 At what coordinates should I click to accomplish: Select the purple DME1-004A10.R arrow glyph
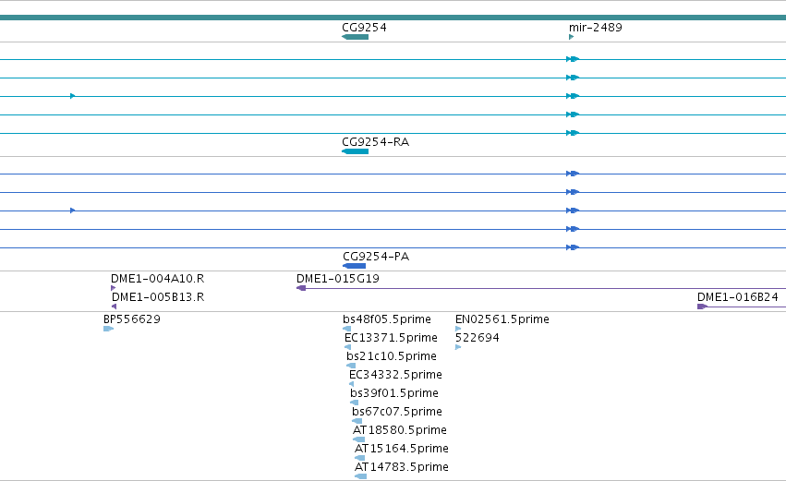(x=114, y=288)
